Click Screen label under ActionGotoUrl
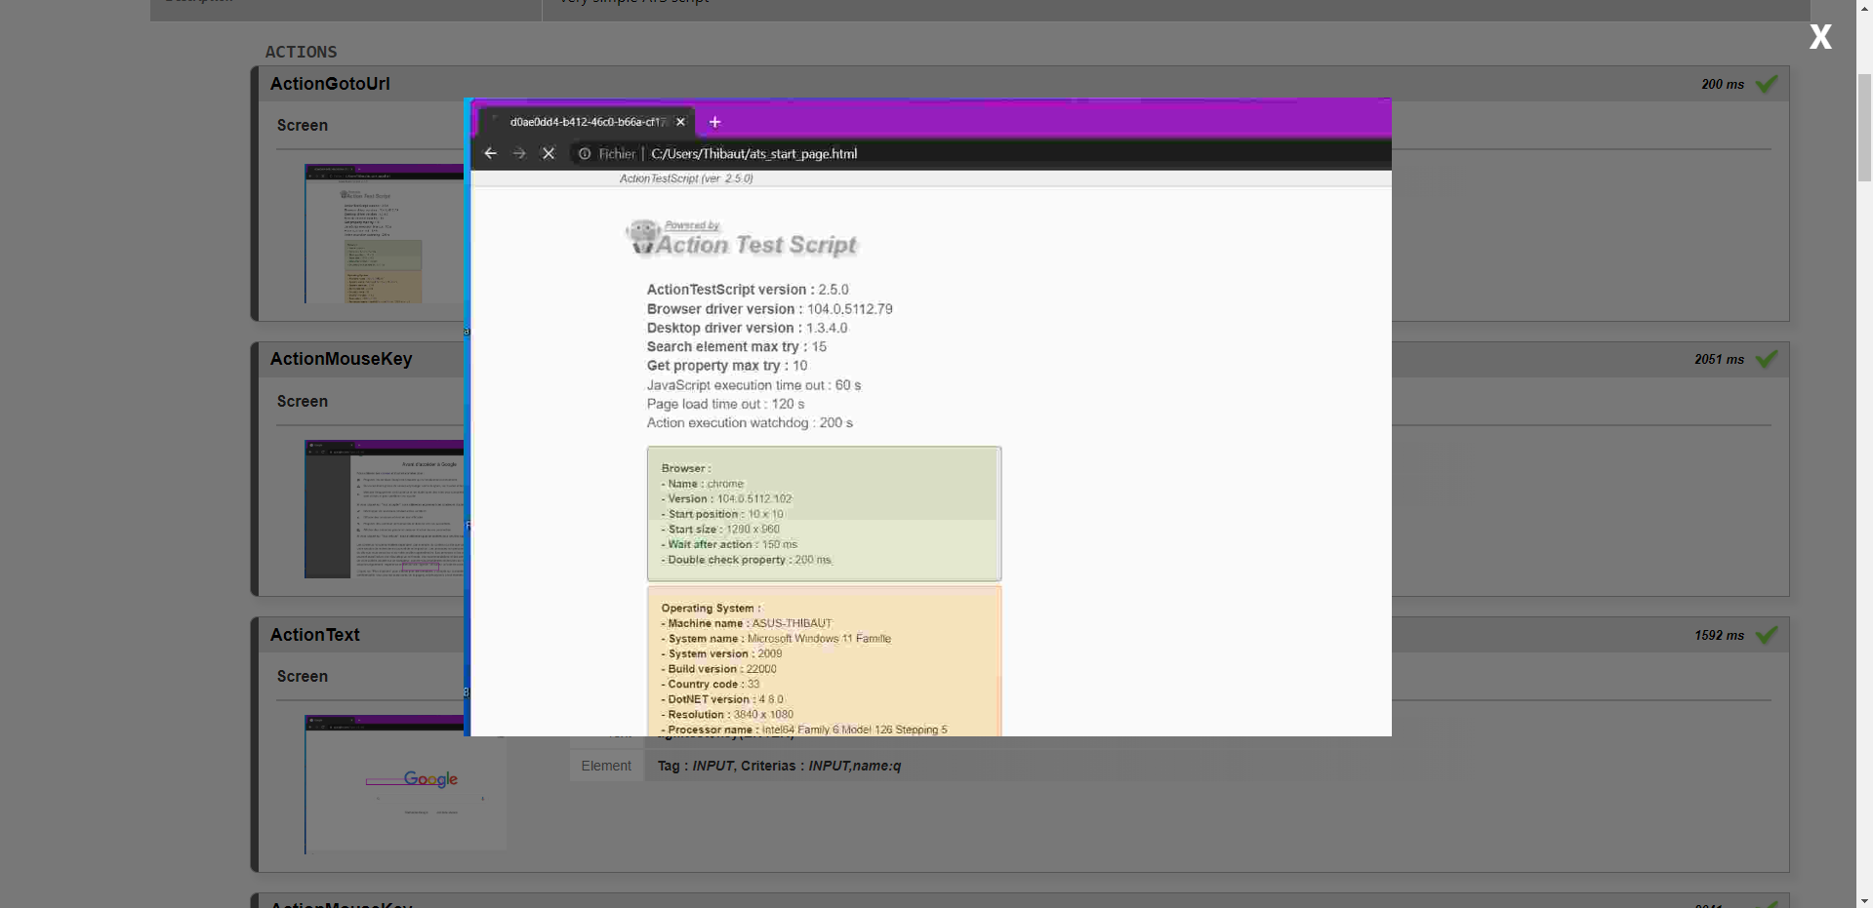This screenshot has width=1873, height=908. [303, 125]
